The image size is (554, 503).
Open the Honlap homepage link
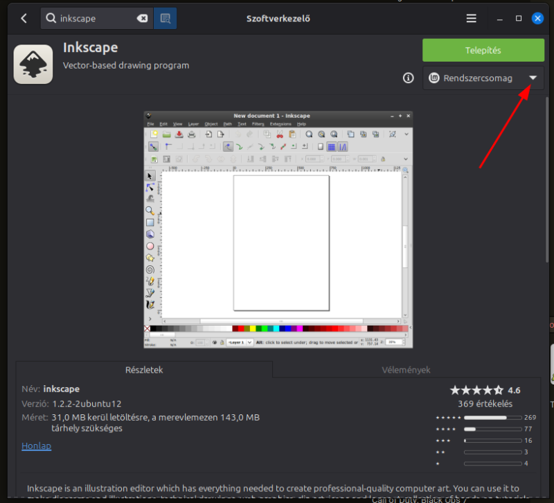(x=37, y=445)
